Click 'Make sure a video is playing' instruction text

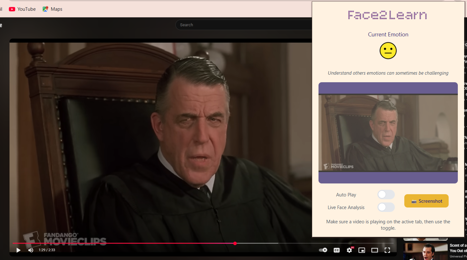click(x=388, y=225)
